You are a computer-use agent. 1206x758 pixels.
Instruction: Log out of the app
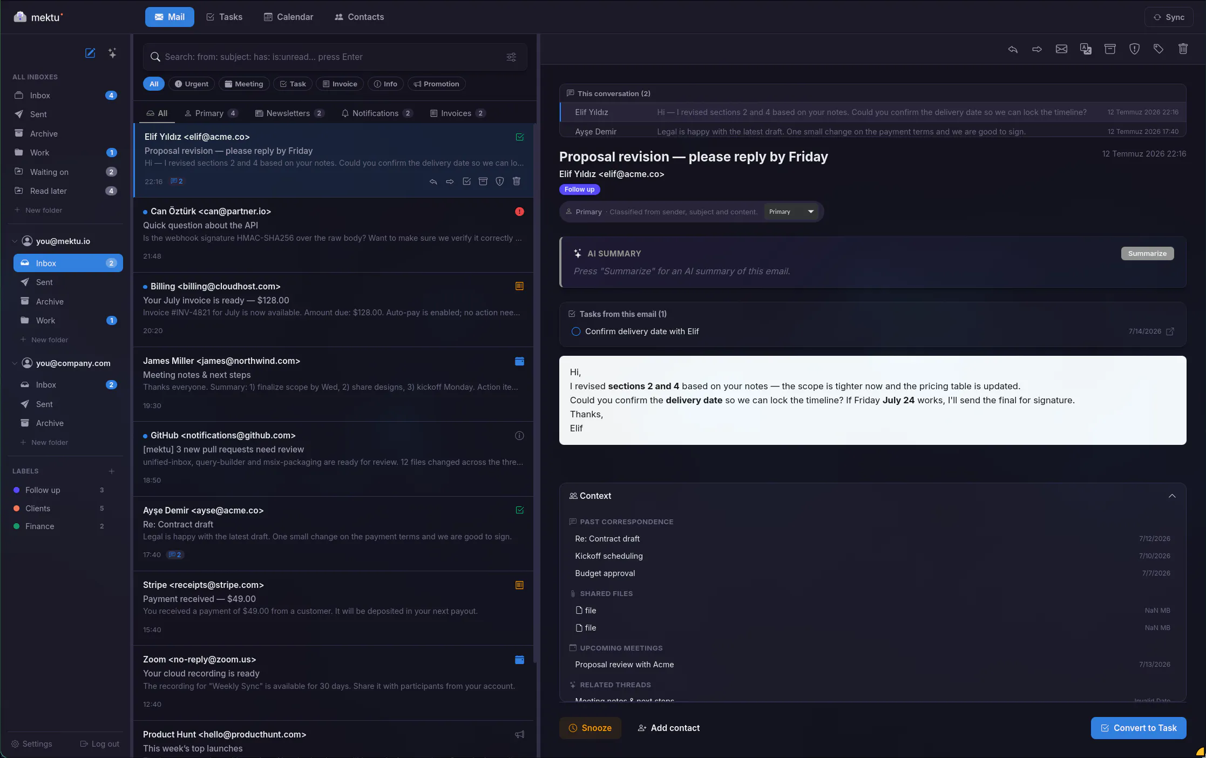click(x=100, y=744)
